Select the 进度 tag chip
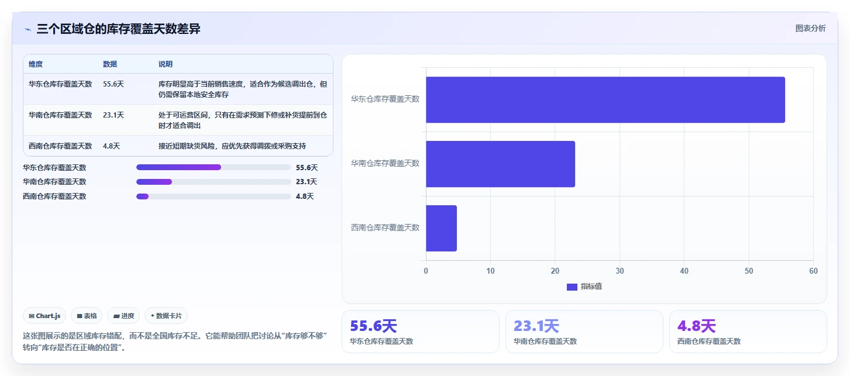 (x=123, y=316)
